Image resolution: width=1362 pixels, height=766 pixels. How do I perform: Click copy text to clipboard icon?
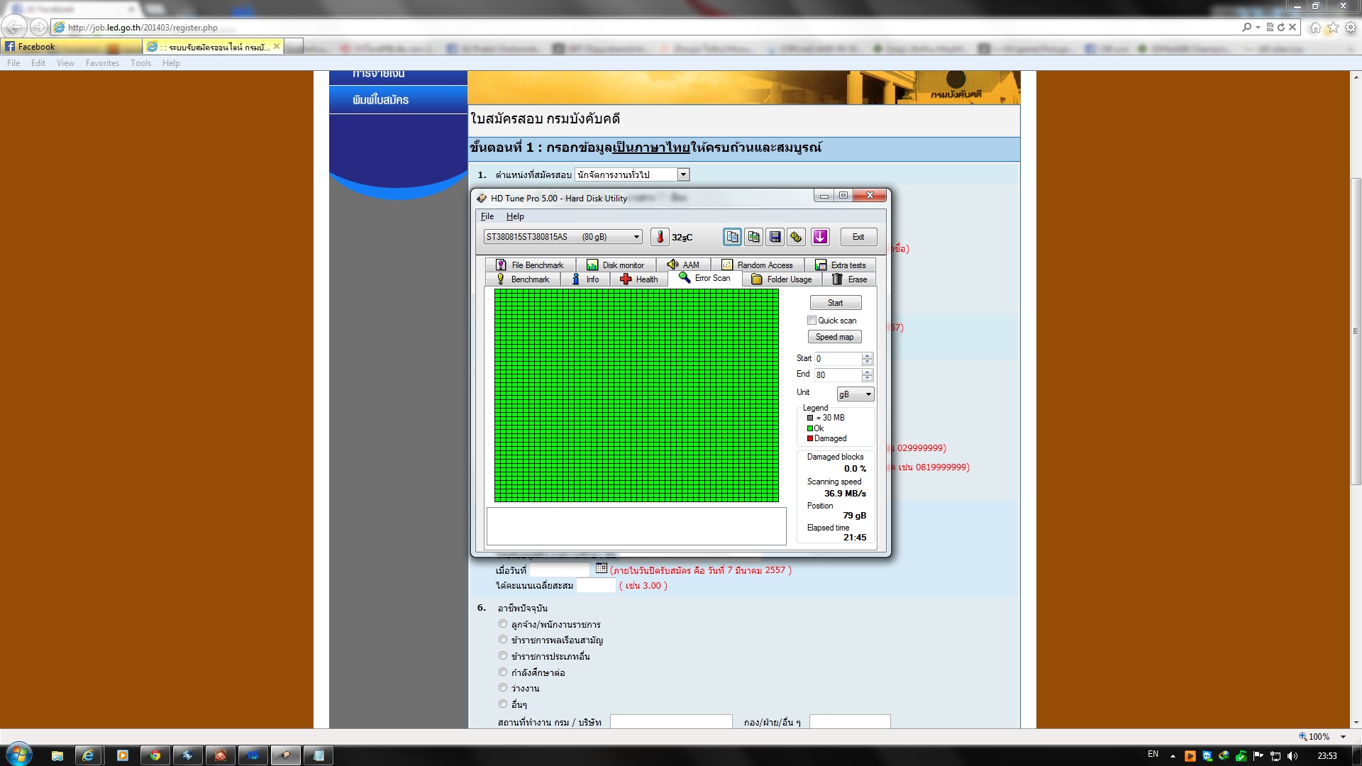732,237
